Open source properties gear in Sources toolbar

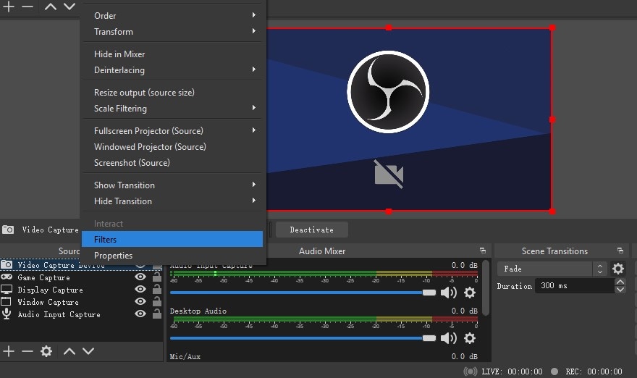(46, 351)
